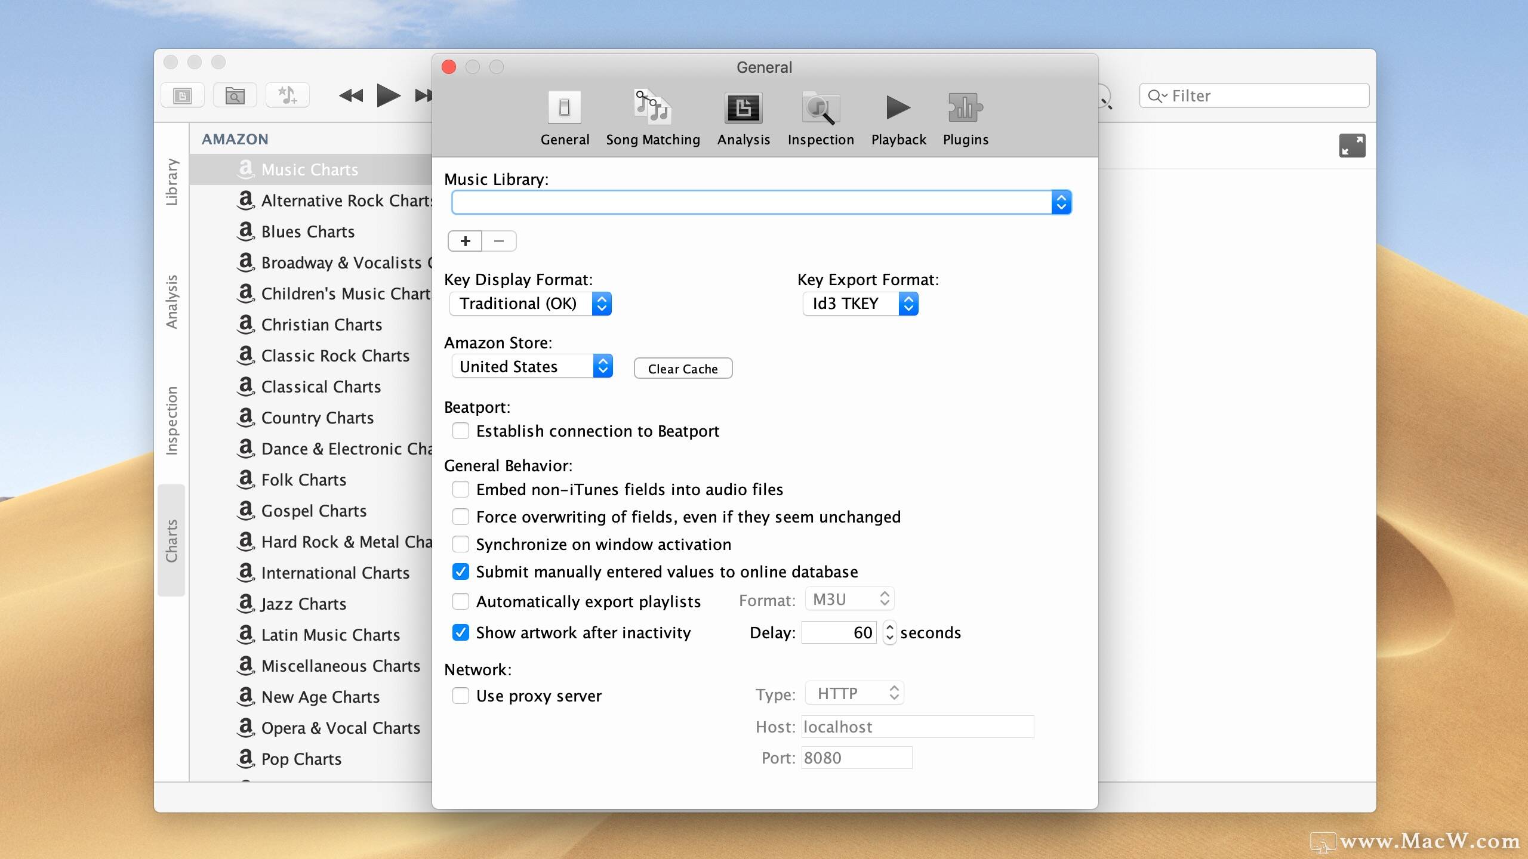1528x859 pixels.
Task: Select Christian Charts entry
Action: click(x=310, y=325)
